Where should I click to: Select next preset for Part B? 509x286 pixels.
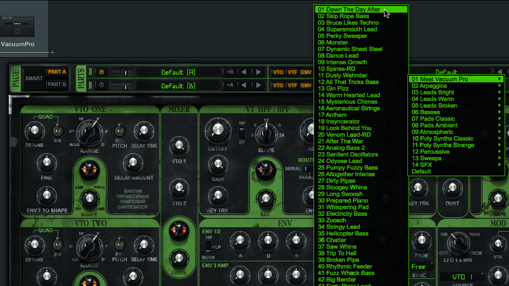[259, 86]
